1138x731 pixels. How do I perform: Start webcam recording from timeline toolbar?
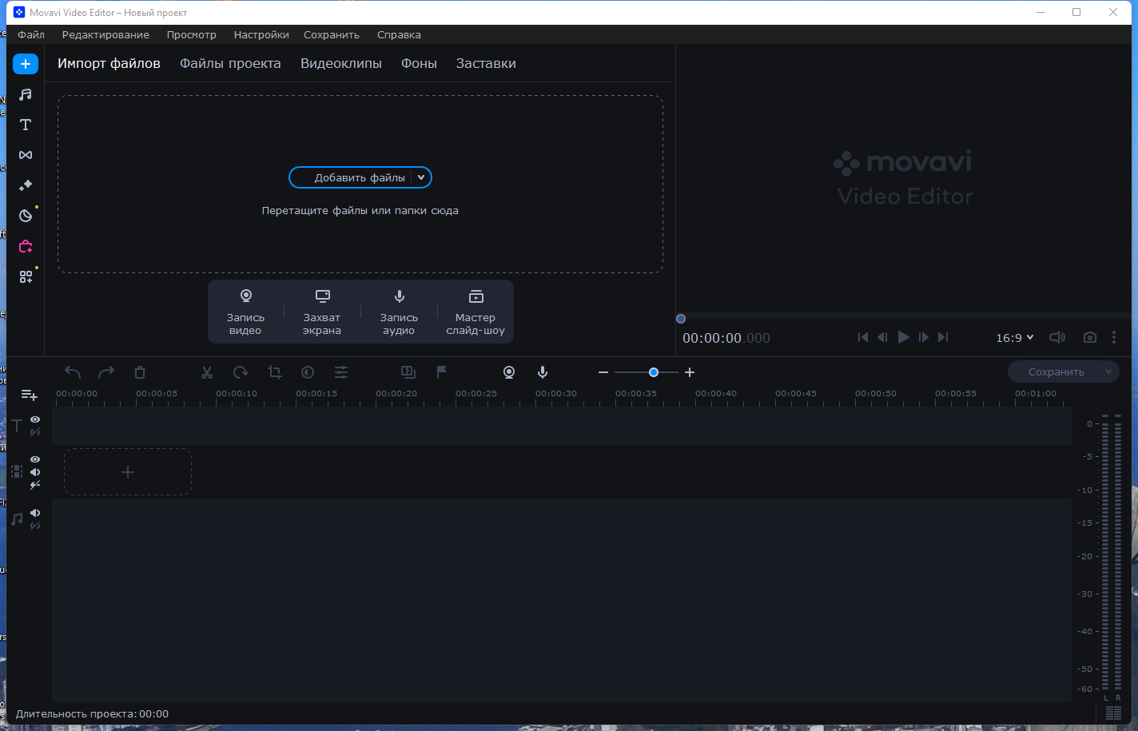click(509, 372)
